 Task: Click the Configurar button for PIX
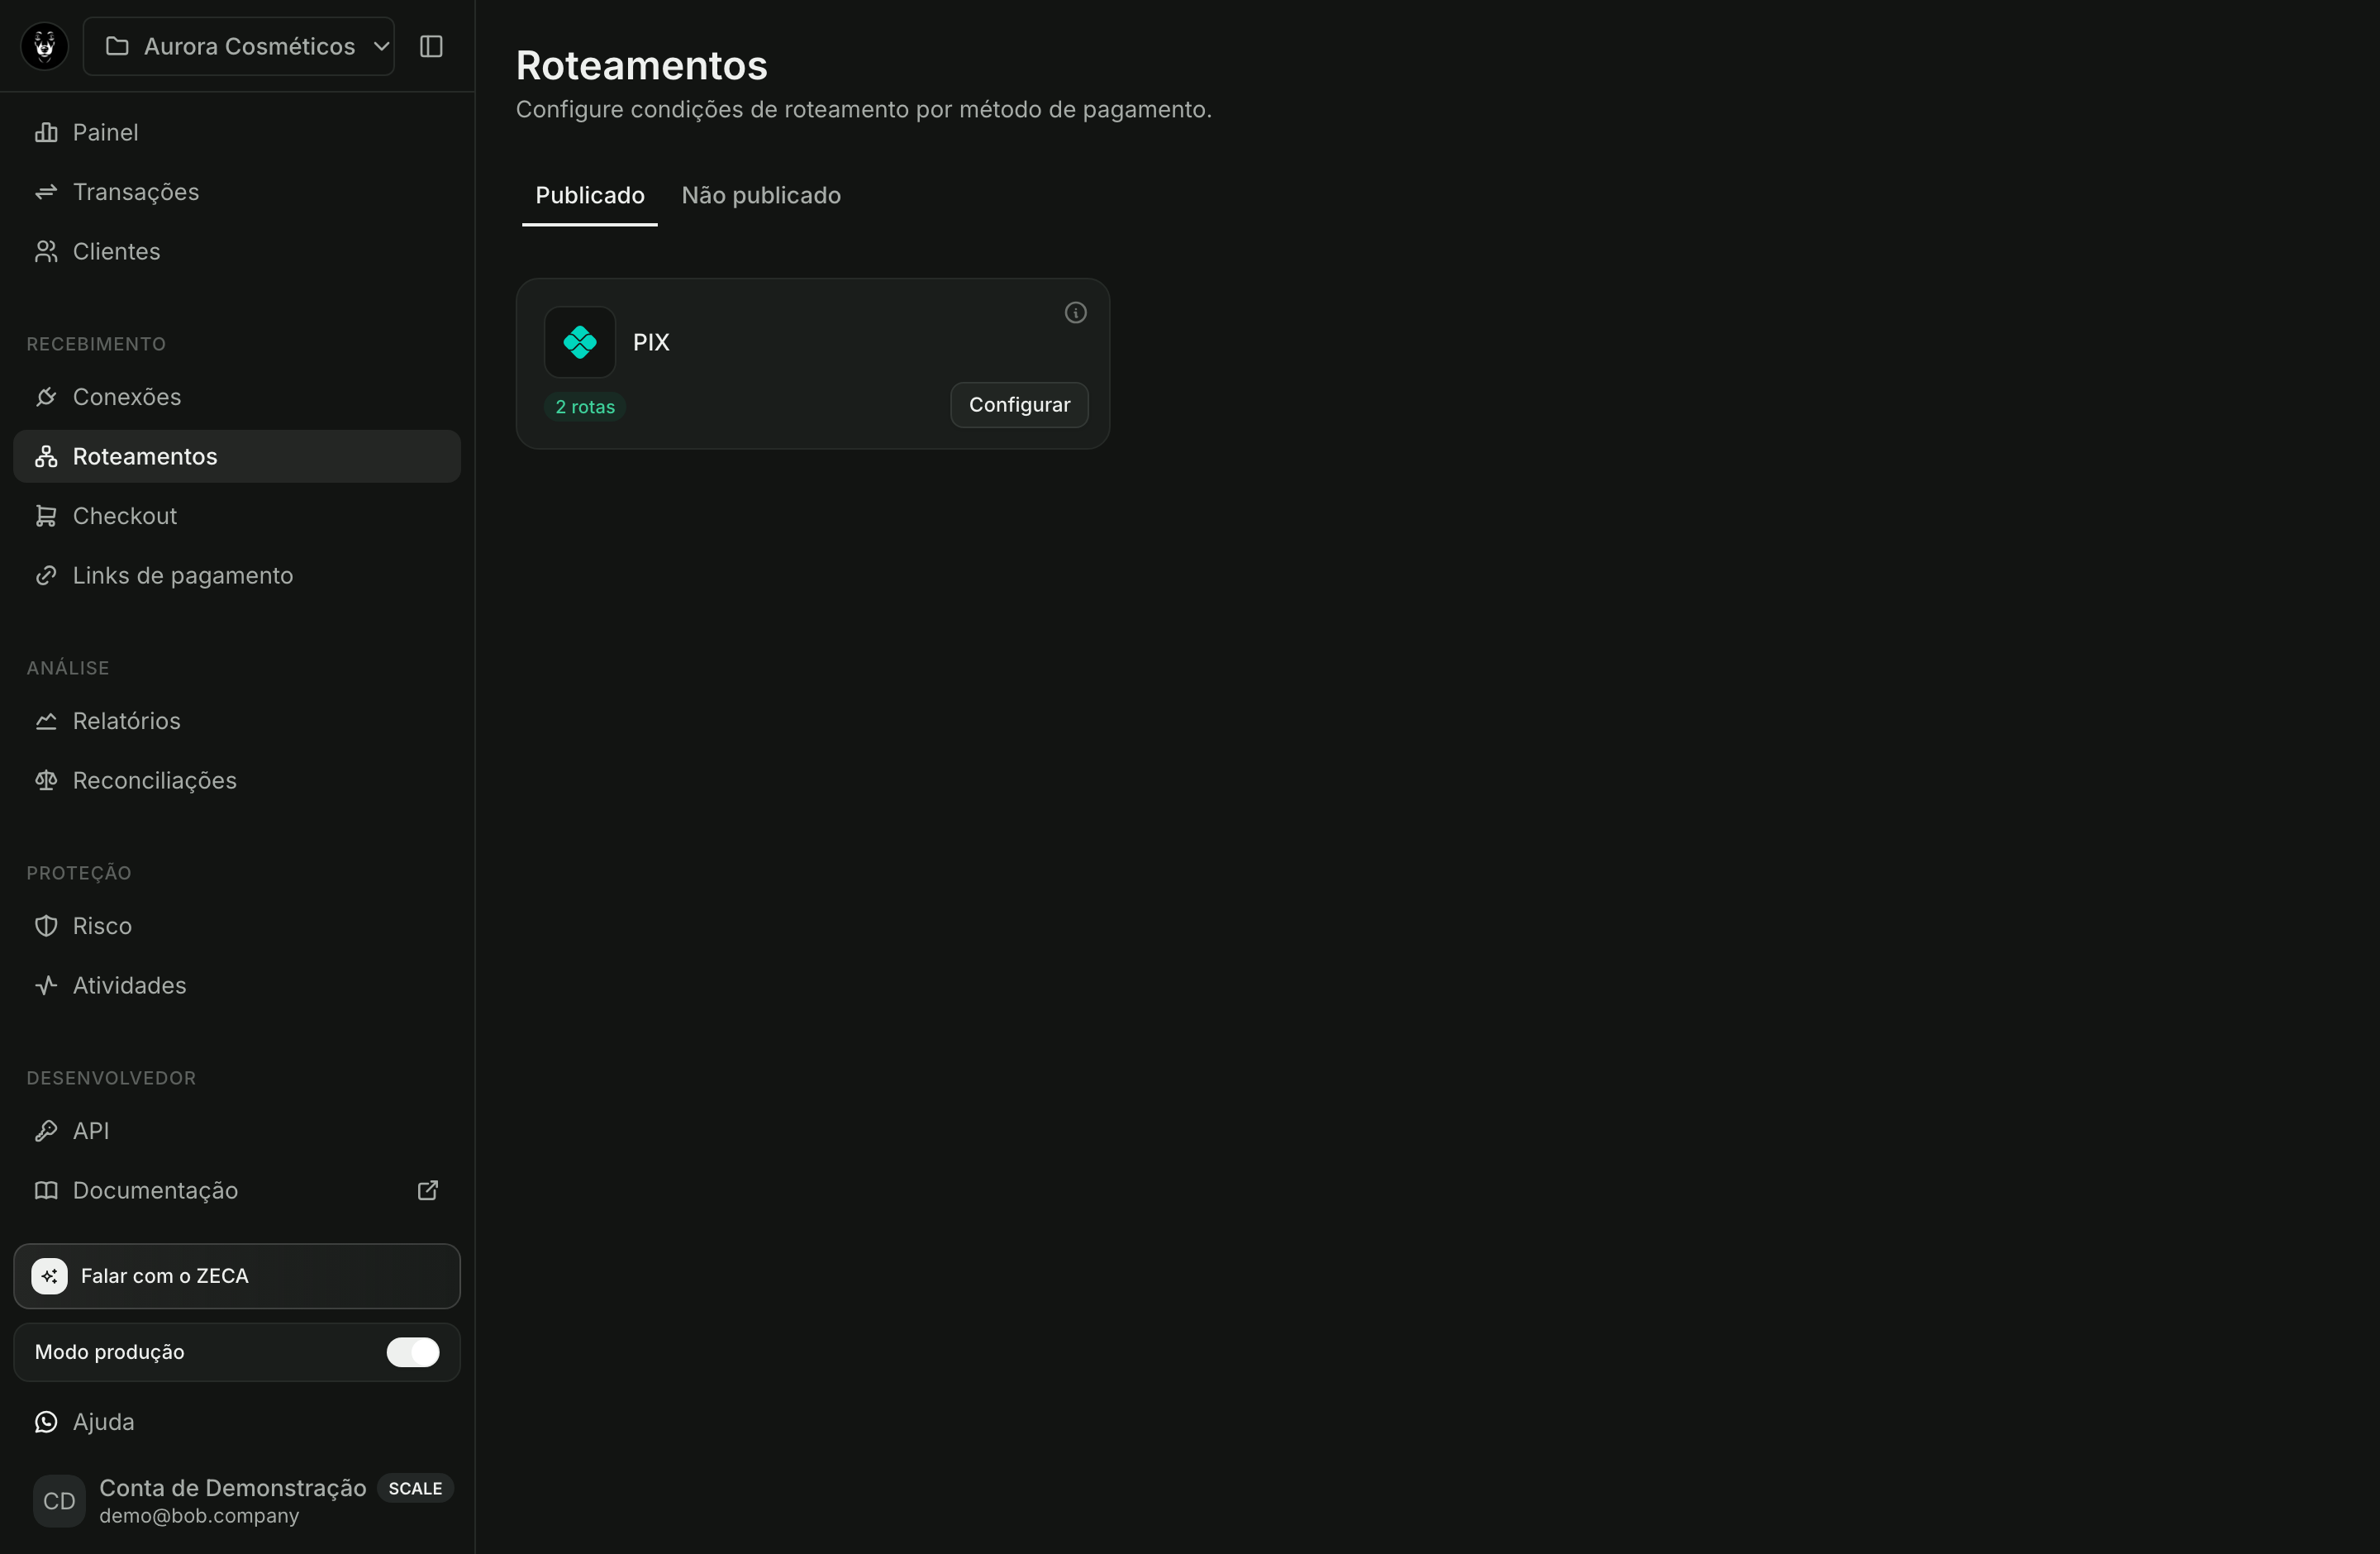pyautogui.click(x=1019, y=405)
